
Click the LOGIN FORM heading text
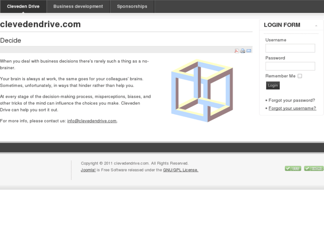coord(282,25)
